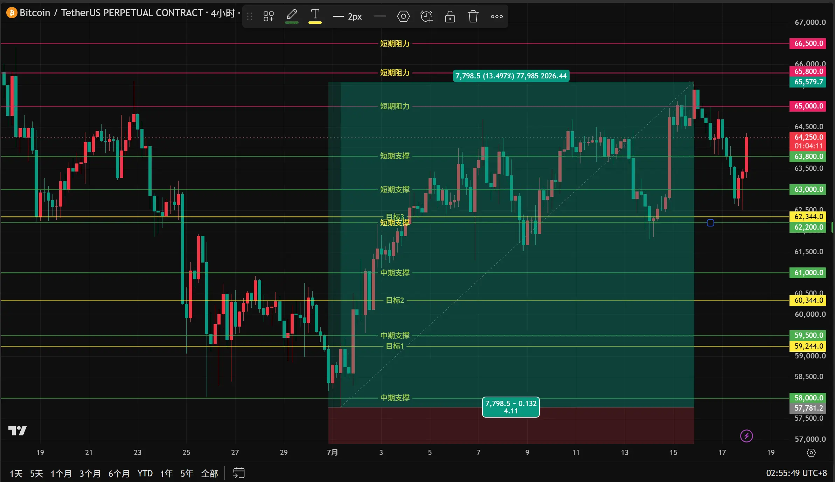Screen dimensions: 835x482
Task: Open more options three-dots menu
Action: (x=496, y=16)
